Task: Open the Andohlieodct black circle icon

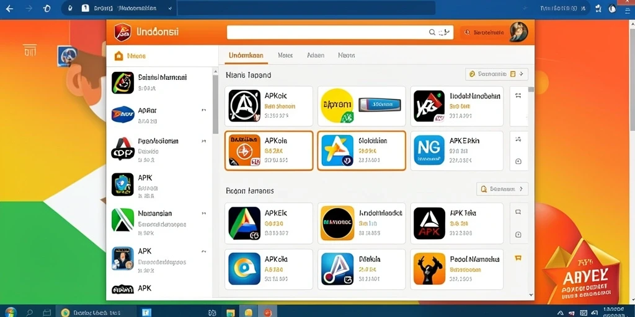Action: (337, 223)
